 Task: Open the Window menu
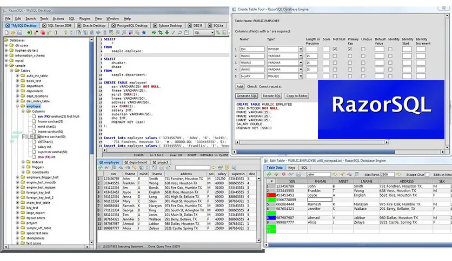112,18
